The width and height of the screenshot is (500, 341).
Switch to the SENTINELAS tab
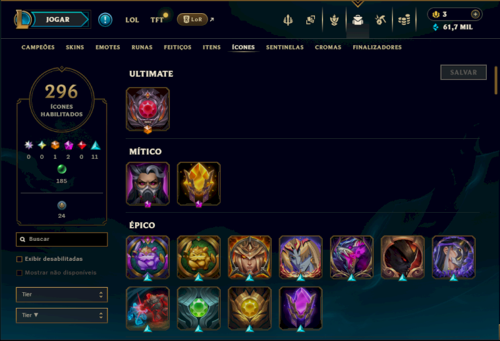pyautogui.click(x=285, y=48)
